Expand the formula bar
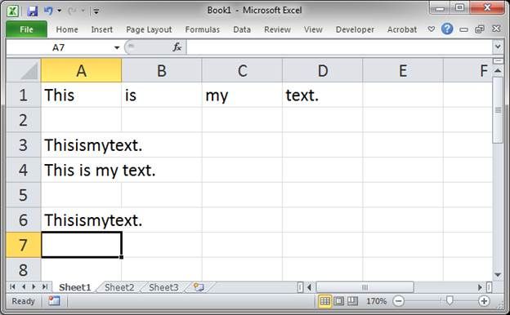The width and height of the screenshot is (510, 315). click(x=498, y=47)
